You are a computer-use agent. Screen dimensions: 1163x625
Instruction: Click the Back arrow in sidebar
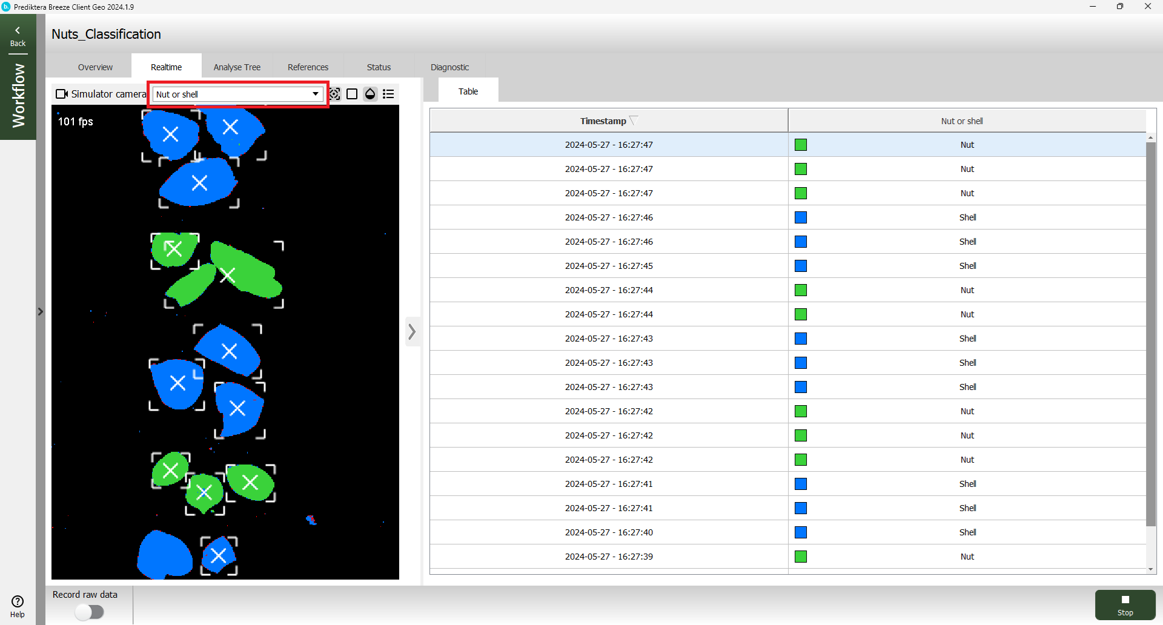coord(18,35)
